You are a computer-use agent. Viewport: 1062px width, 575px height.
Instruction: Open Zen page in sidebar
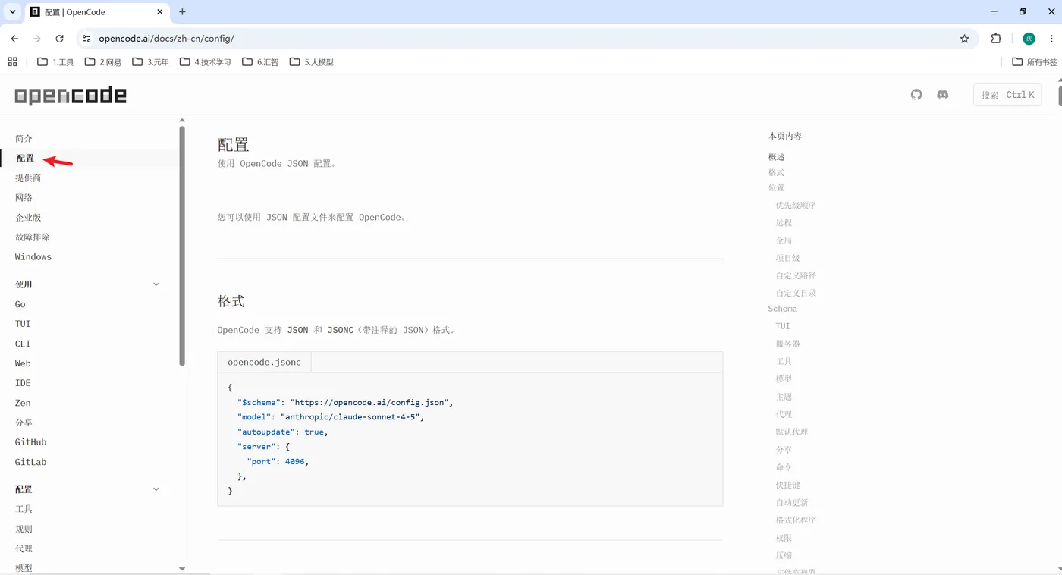[x=23, y=403]
